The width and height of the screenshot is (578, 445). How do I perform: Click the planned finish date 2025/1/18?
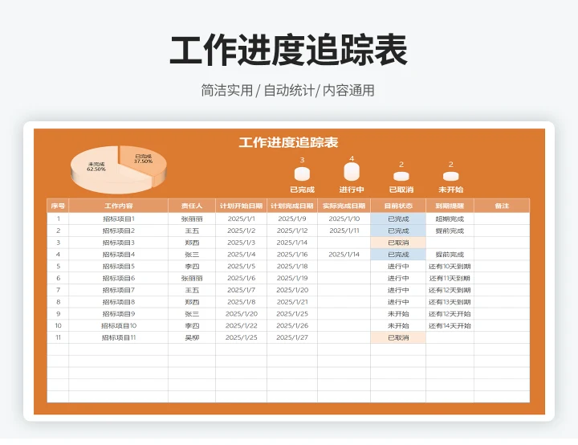[x=292, y=266]
